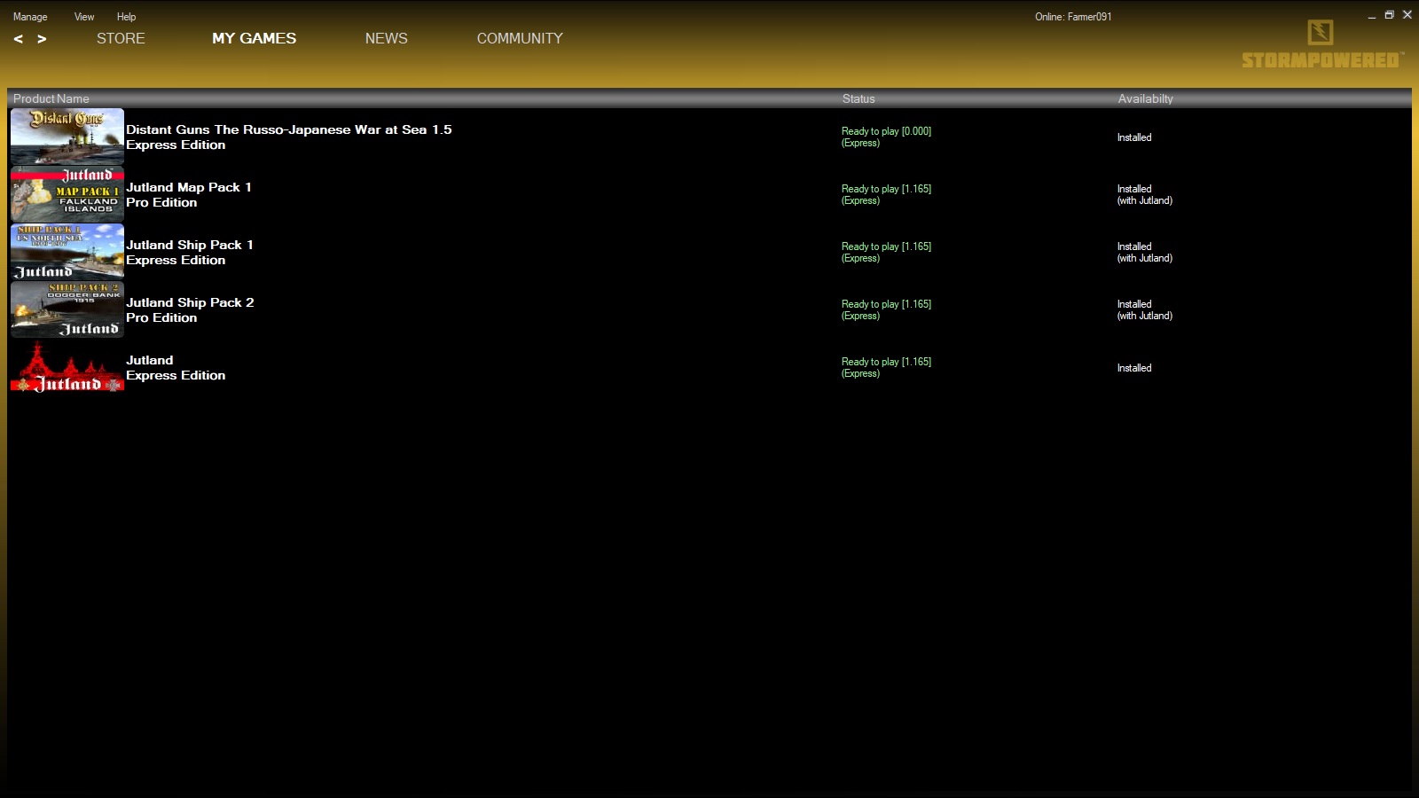This screenshot has height=798, width=1419.
Task: Switch to the STORE tab
Action: 121,38
